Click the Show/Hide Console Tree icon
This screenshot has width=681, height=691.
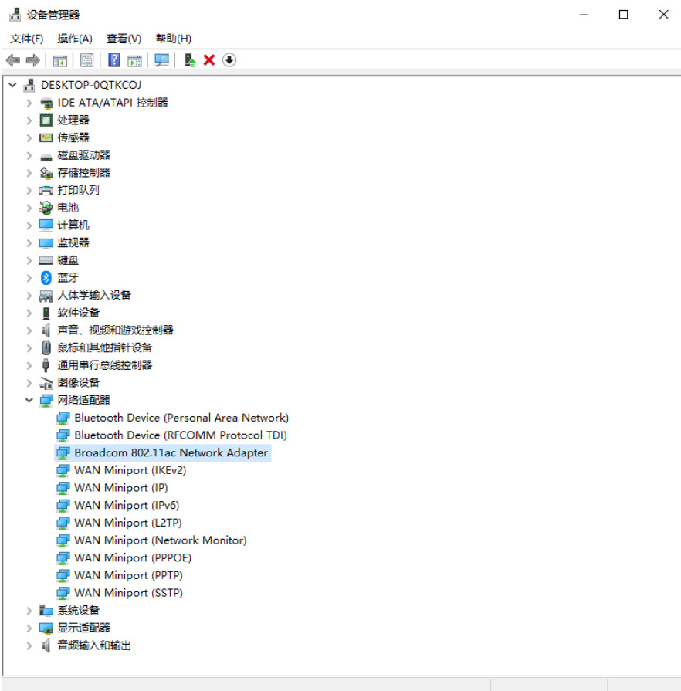click(x=60, y=60)
